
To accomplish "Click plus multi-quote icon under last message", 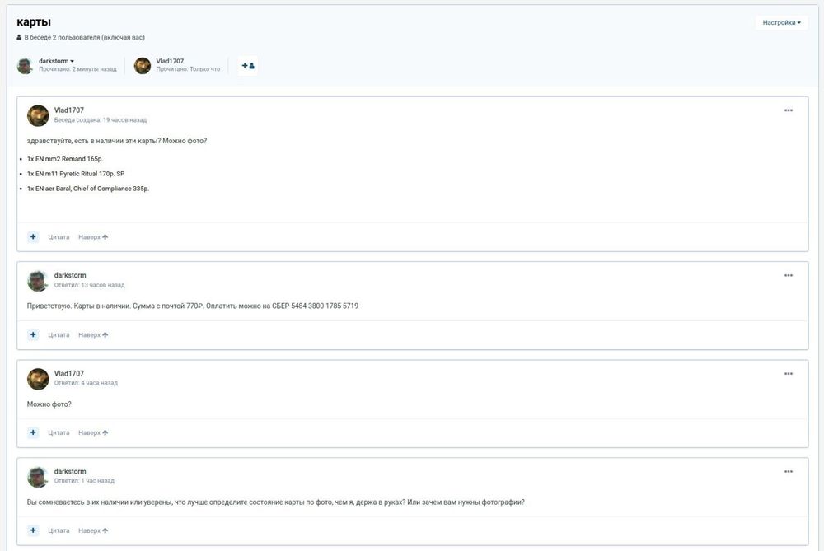I will (x=33, y=530).
